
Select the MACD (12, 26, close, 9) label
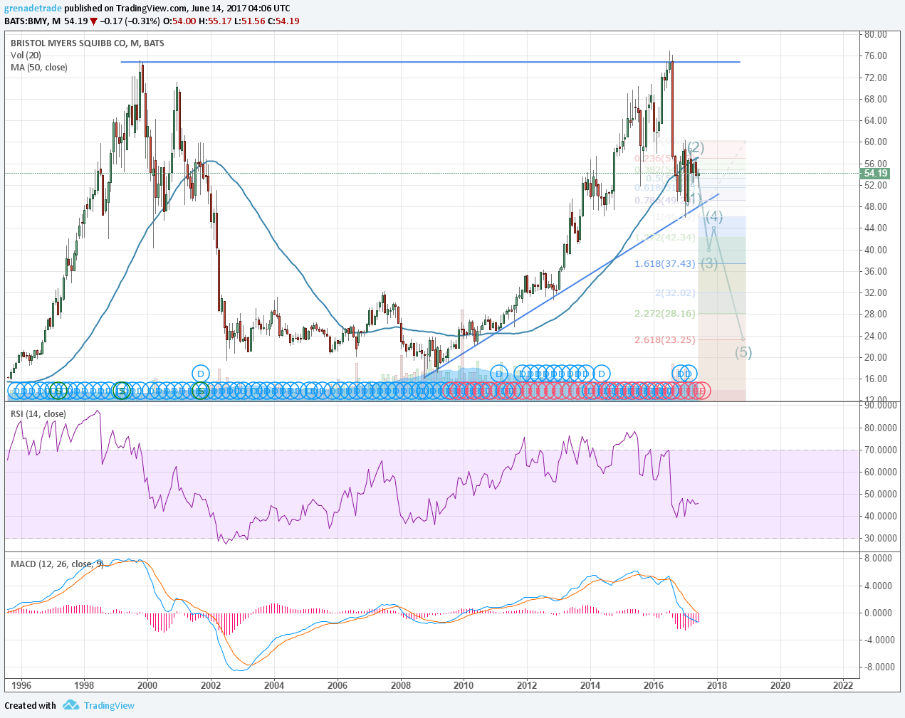coord(57,564)
